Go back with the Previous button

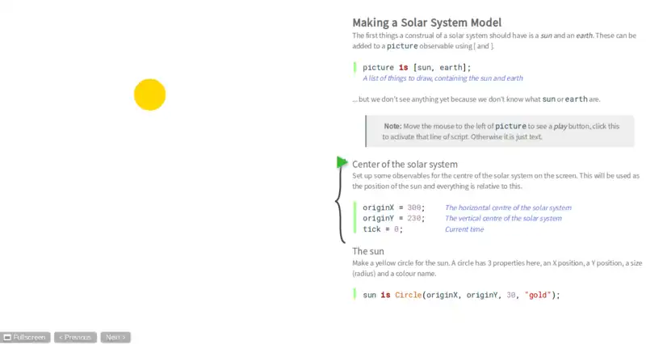click(75, 338)
